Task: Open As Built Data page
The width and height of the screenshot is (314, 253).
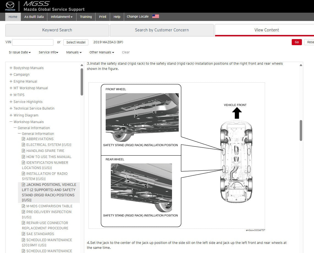Action: click(34, 17)
